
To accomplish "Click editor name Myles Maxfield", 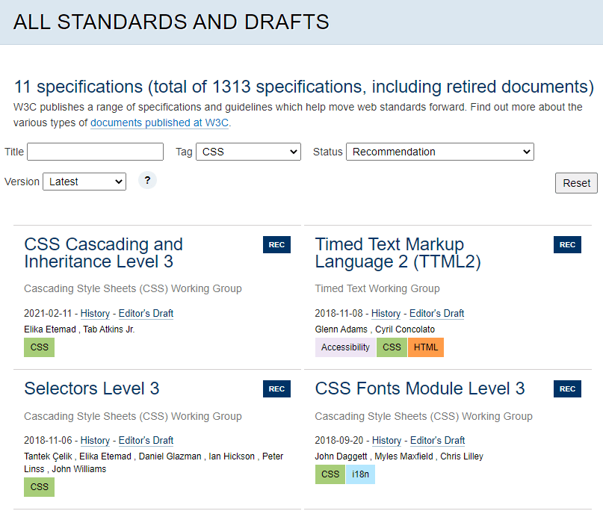I will tap(403, 456).
